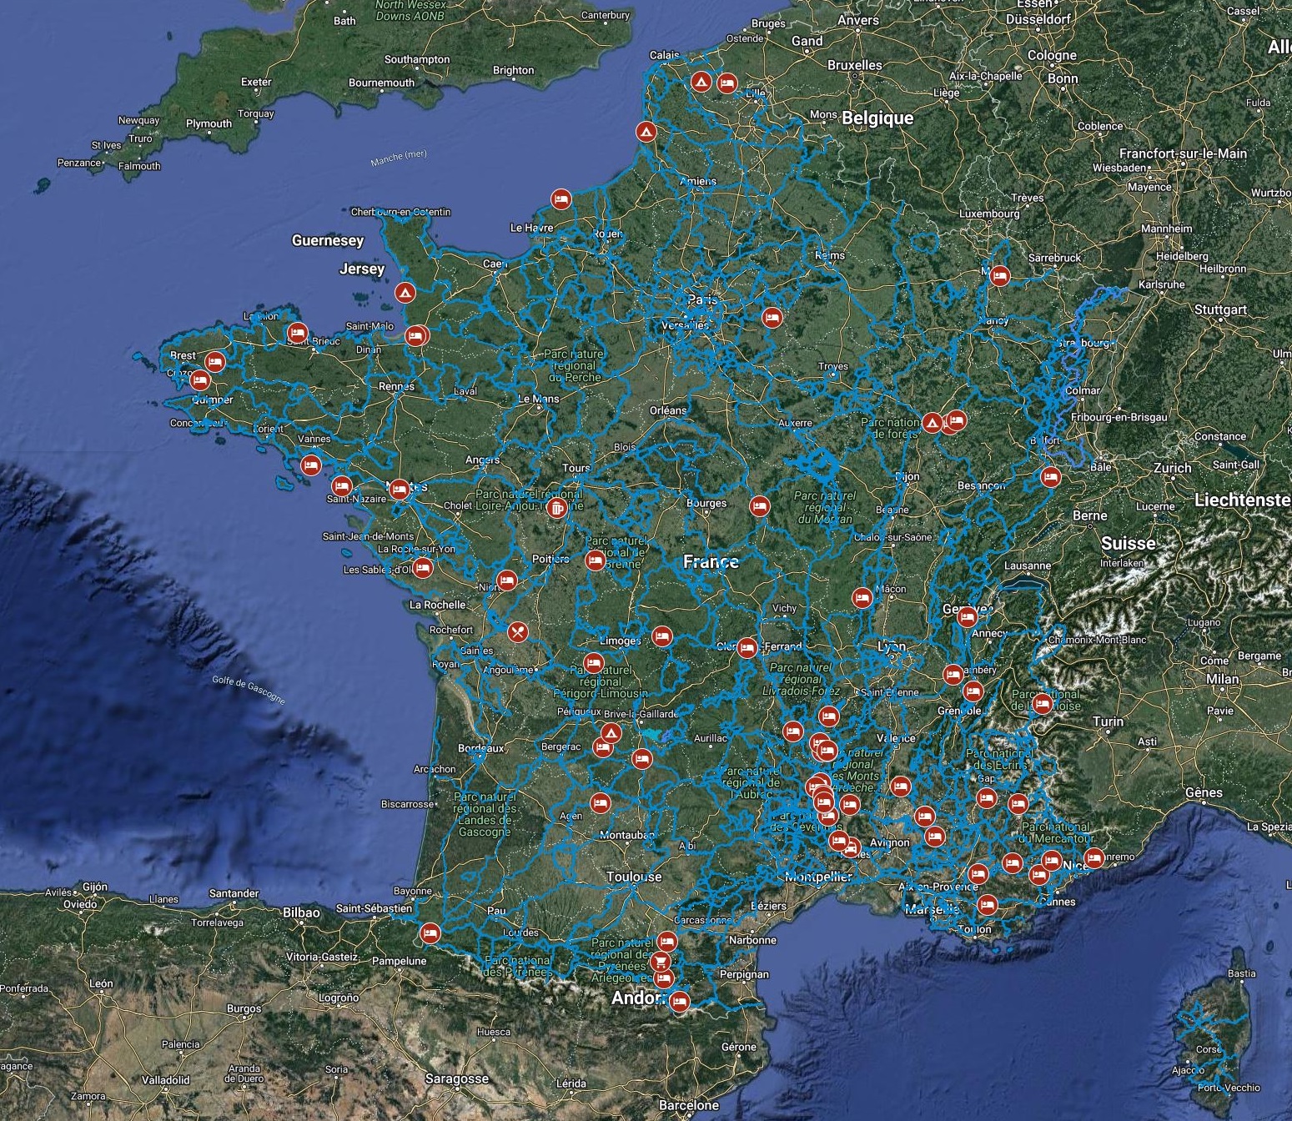Select the Luxembourg city label

pos(989,214)
